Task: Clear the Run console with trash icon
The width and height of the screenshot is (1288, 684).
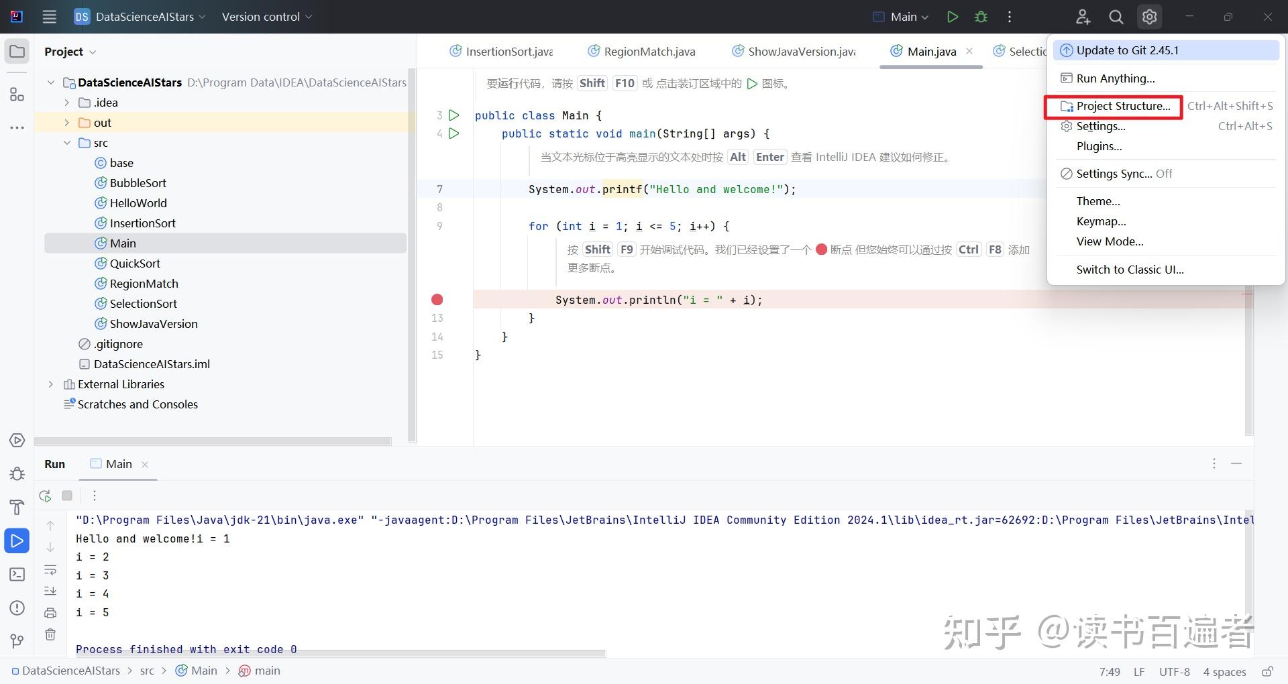Action: click(50, 634)
